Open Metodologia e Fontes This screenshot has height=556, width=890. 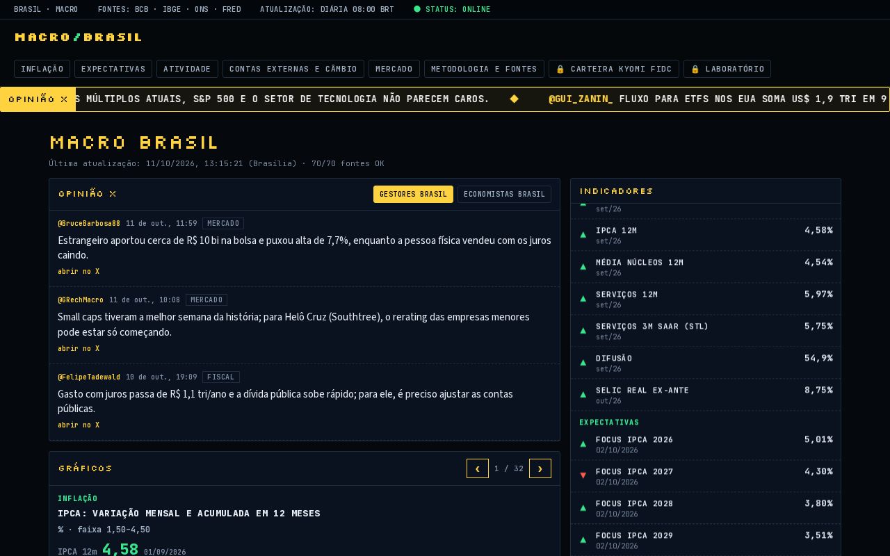[484, 69]
